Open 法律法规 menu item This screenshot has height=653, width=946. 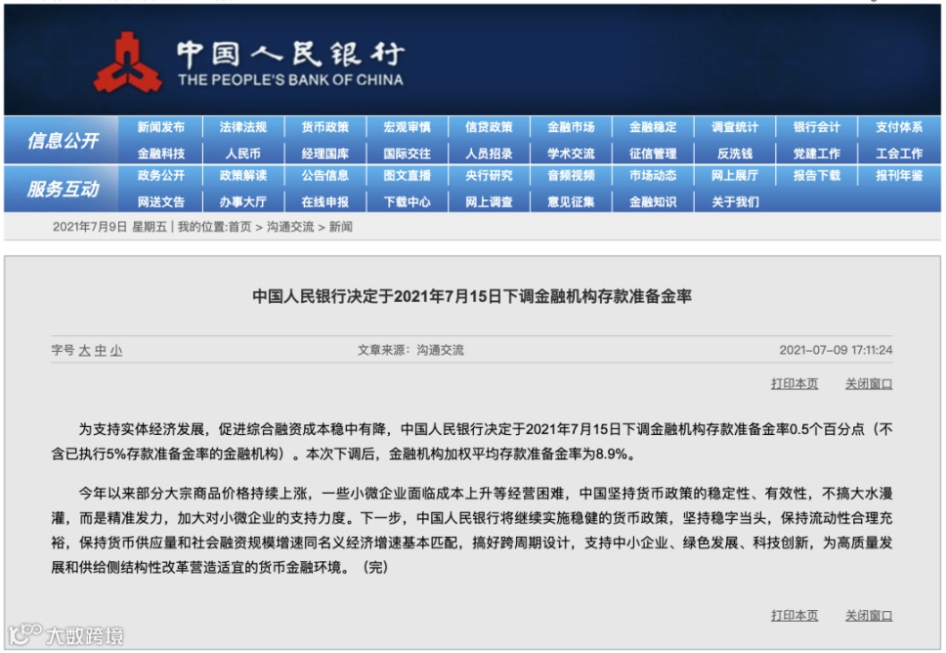coord(242,127)
